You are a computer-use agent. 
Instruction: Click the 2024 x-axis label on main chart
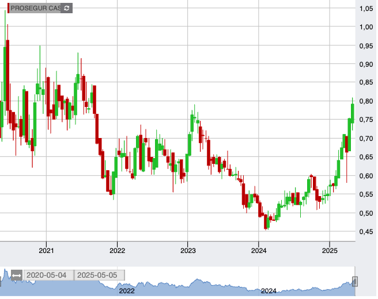tap(259, 251)
